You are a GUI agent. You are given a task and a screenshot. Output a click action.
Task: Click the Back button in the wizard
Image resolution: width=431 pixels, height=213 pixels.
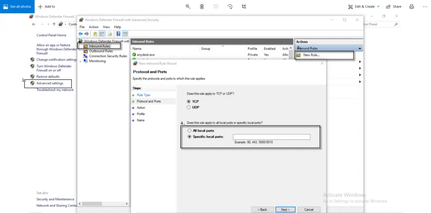[263, 210]
